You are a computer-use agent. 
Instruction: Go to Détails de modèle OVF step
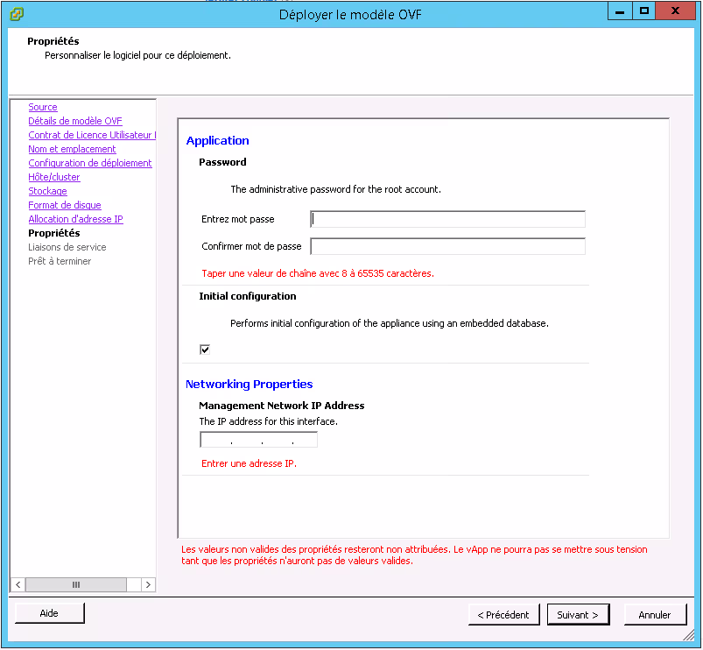pyautogui.click(x=75, y=121)
